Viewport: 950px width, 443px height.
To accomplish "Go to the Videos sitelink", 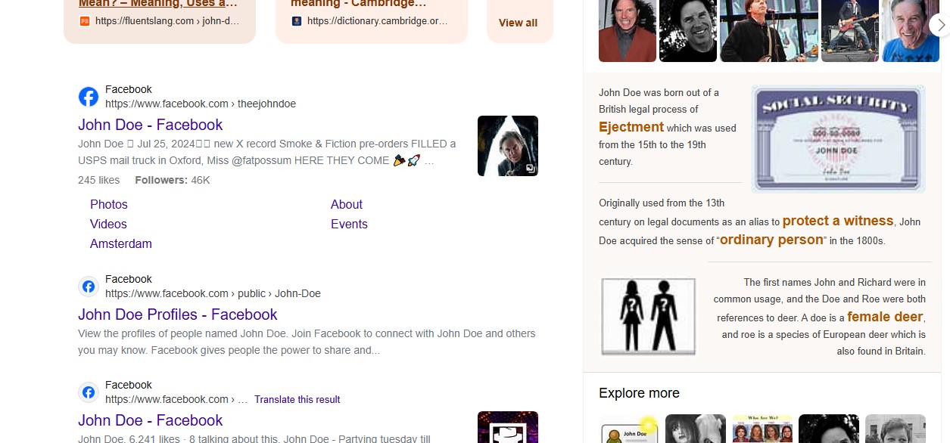I will click(x=108, y=224).
